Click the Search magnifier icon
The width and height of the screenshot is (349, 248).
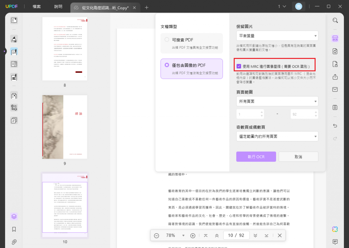[335, 21]
